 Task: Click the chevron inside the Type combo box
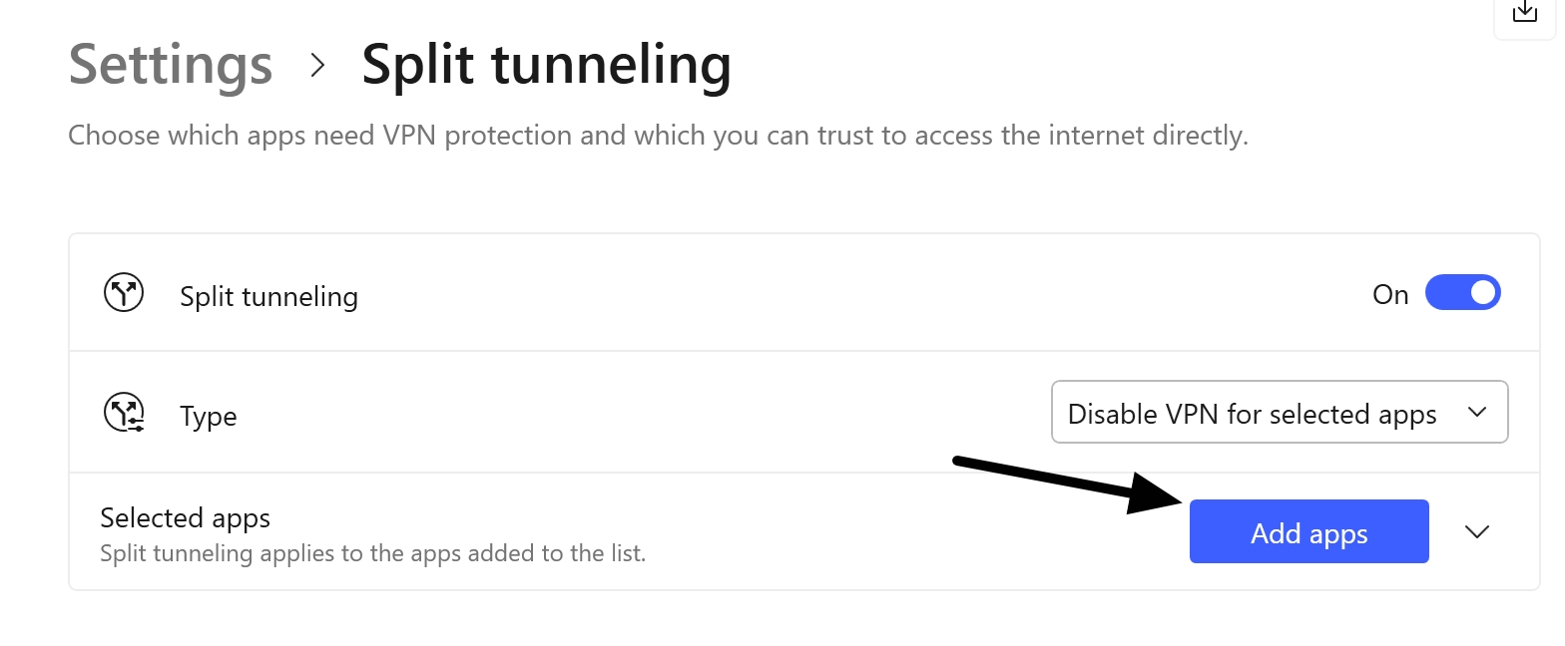point(1478,412)
